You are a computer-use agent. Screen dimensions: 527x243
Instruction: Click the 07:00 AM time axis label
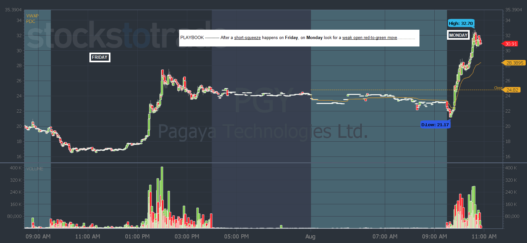385,237
